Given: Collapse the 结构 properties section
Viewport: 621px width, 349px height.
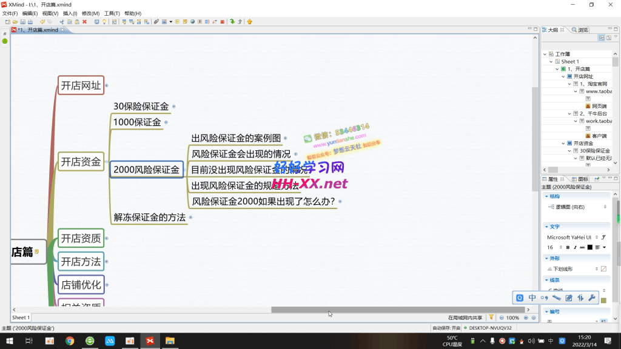Looking at the screenshot, I should click(546, 196).
